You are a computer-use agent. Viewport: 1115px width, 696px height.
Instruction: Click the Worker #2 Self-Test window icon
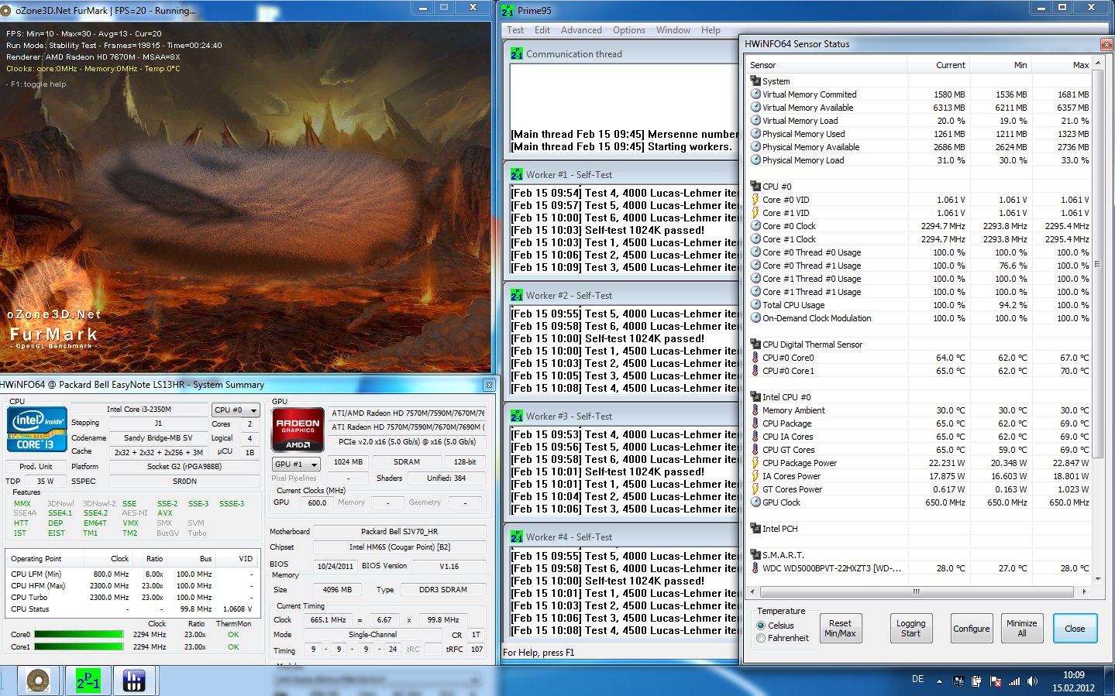pos(517,296)
